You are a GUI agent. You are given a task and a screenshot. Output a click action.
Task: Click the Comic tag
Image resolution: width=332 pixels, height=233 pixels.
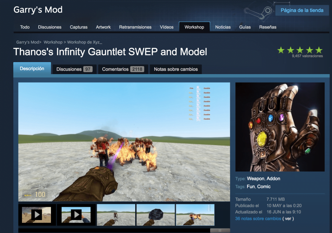(x=264, y=186)
